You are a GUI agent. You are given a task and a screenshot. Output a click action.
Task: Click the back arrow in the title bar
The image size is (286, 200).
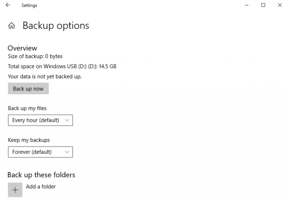coord(8,5)
